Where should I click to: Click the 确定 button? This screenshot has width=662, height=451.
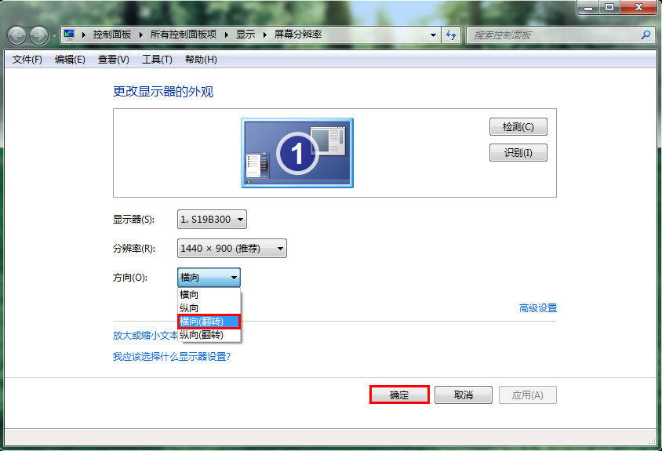click(399, 395)
